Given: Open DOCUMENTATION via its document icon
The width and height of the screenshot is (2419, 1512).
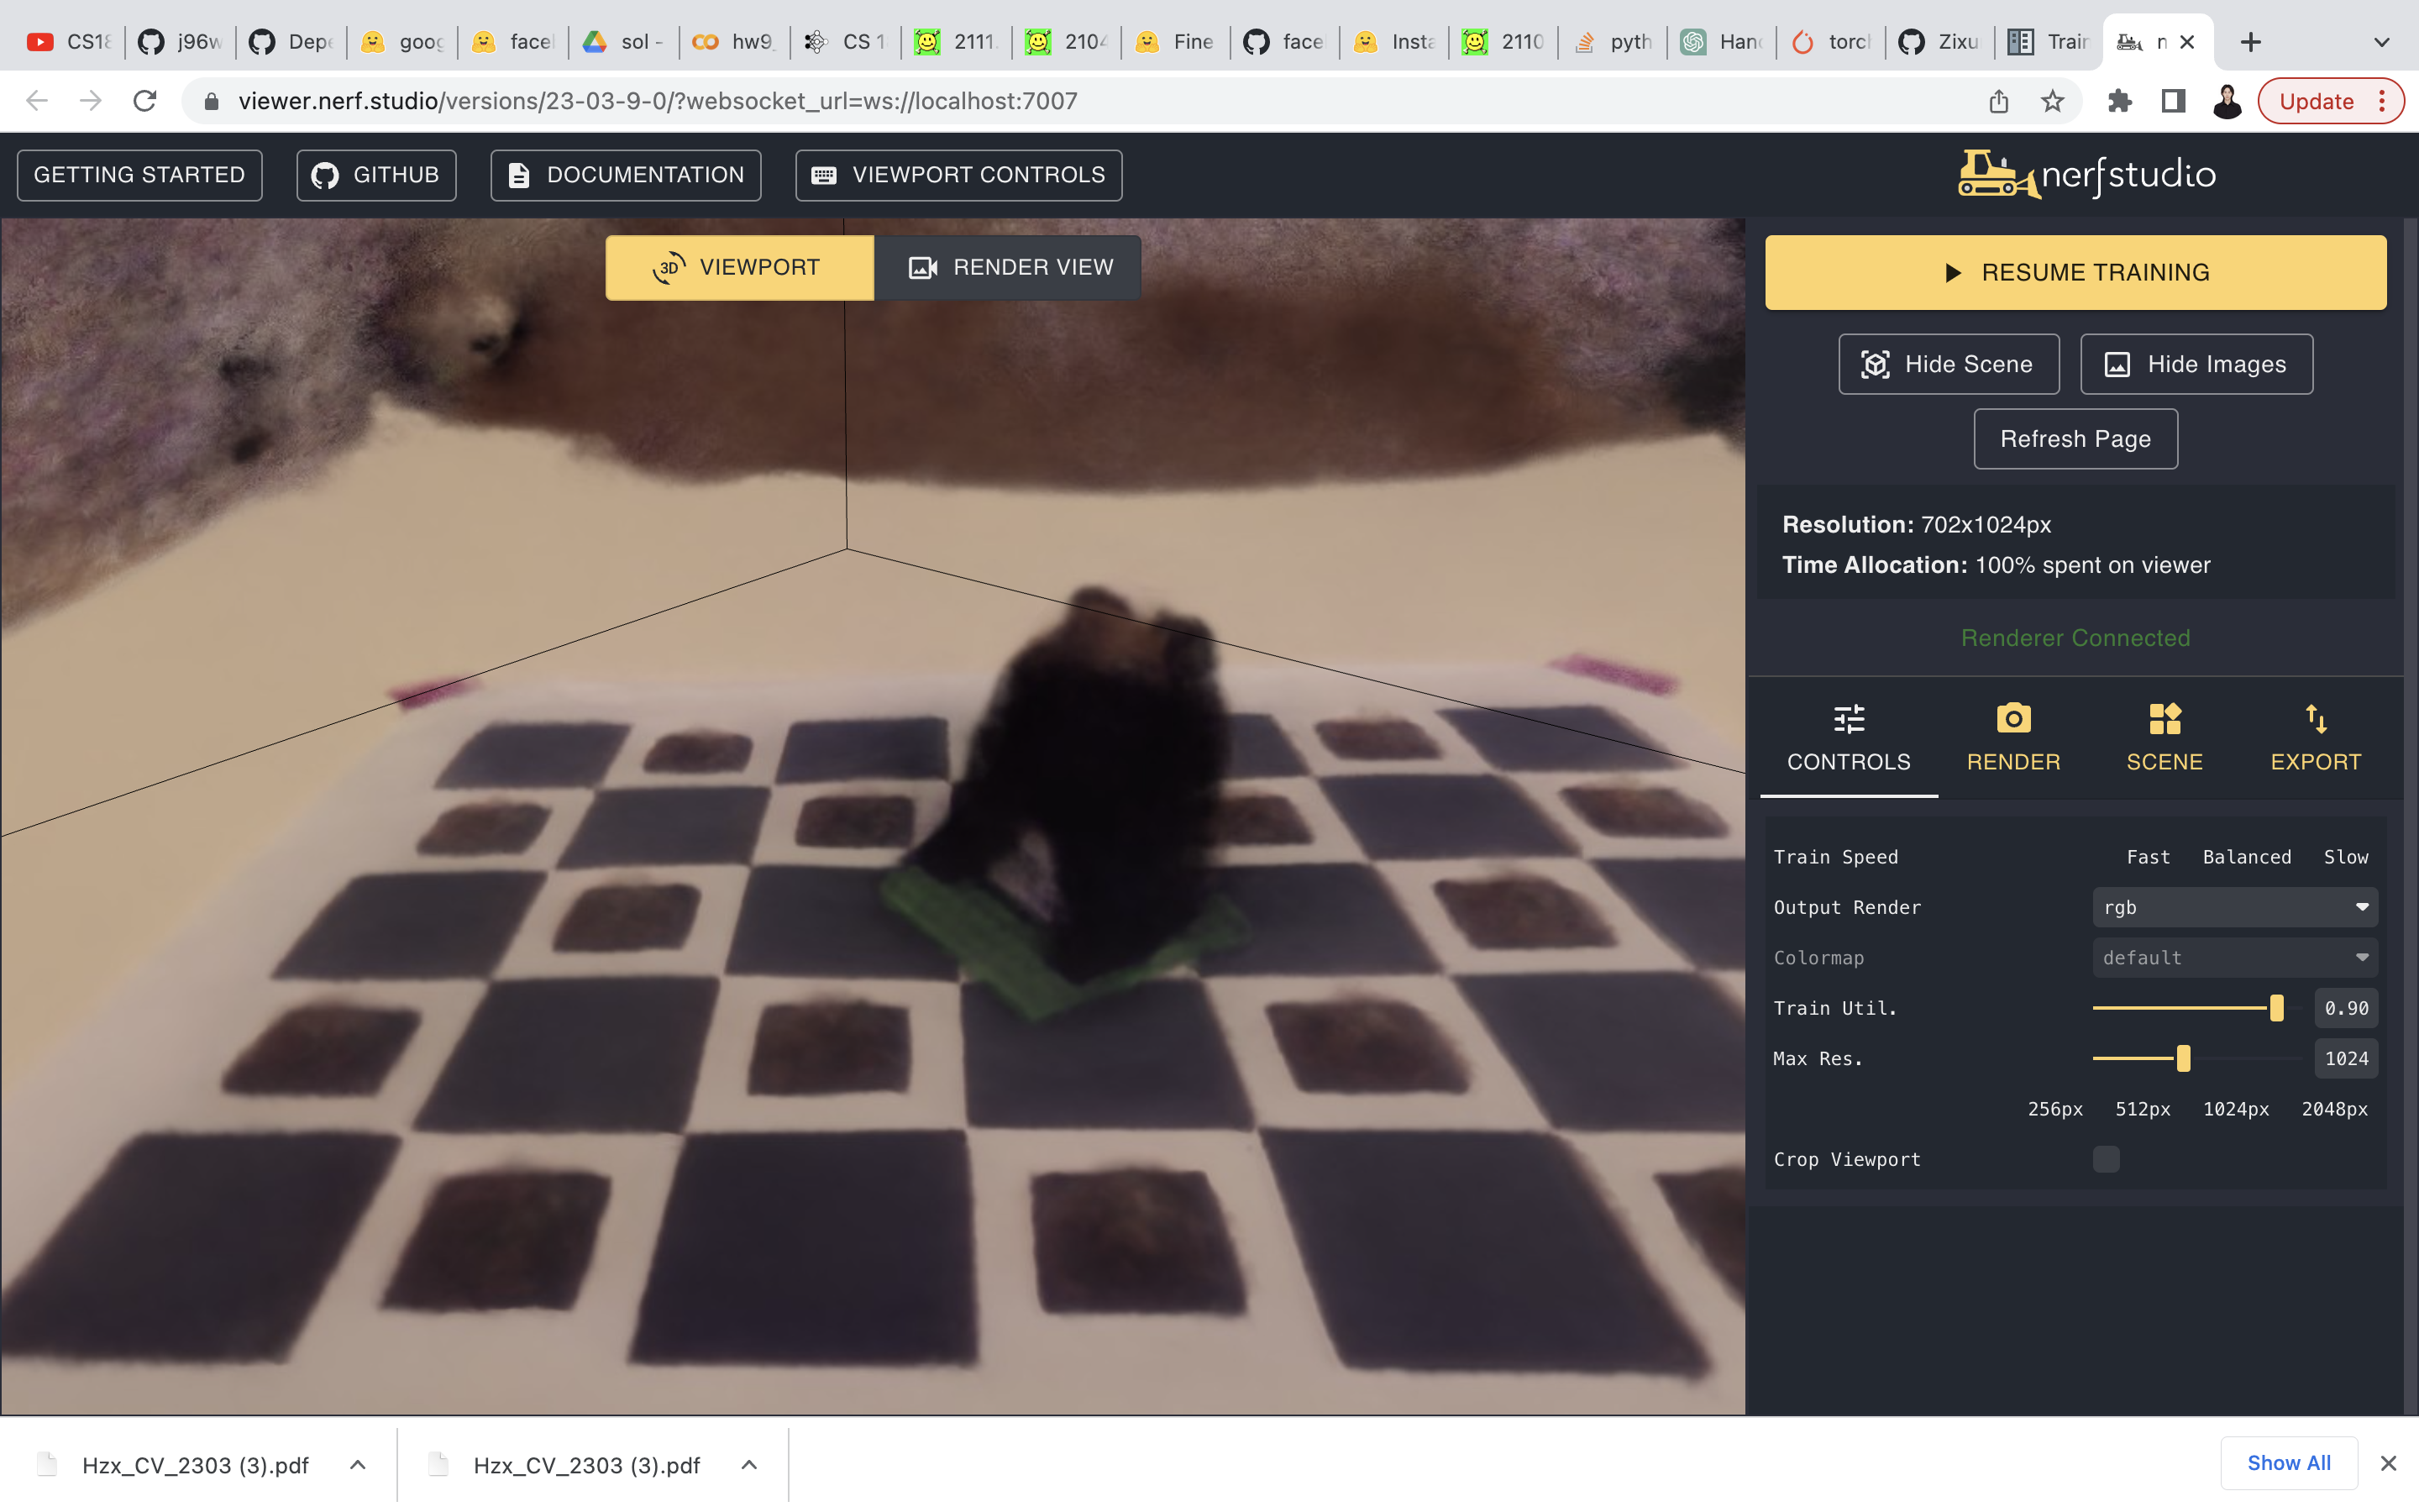Looking at the screenshot, I should [x=517, y=174].
